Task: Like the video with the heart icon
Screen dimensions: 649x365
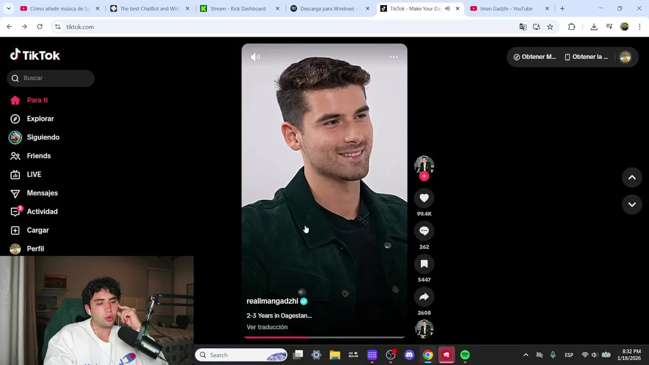Action: [424, 198]
